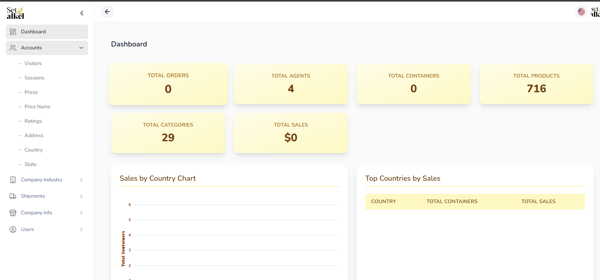The image size is (600, 280).
Task: Click the Total Categories 29 card
Action: (x=168, y=133)
